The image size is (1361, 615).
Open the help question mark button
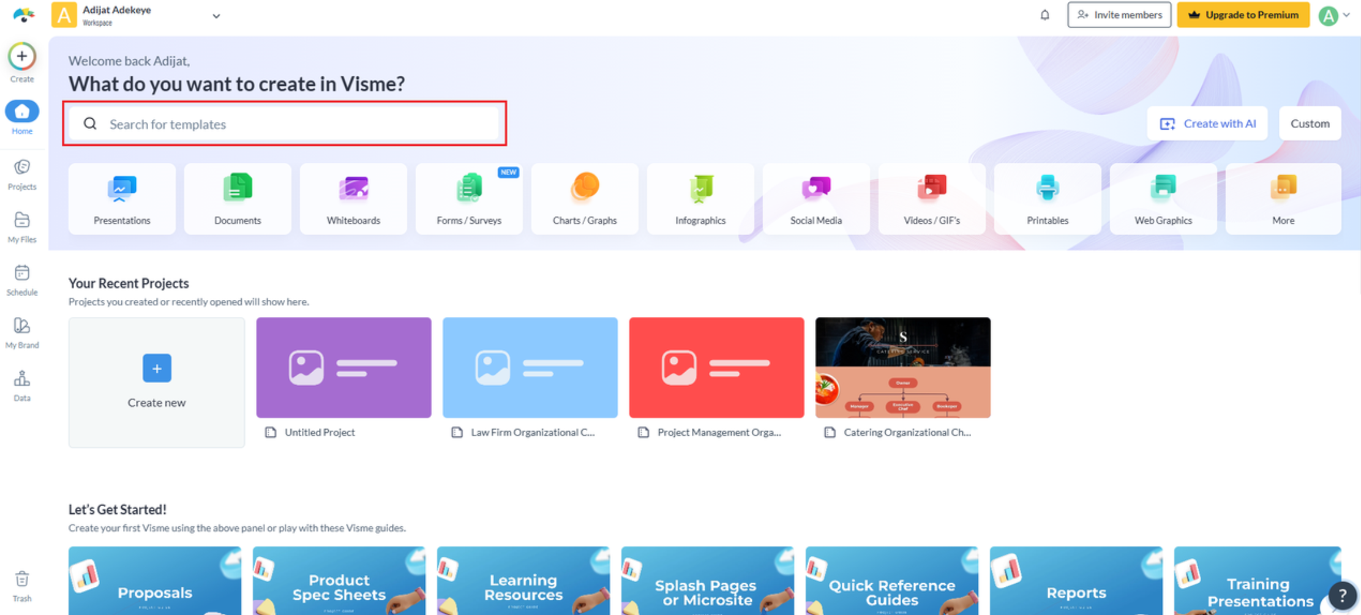1342,595
